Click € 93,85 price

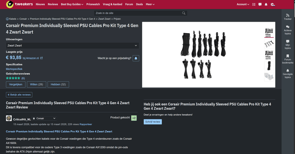coord(14,58)
